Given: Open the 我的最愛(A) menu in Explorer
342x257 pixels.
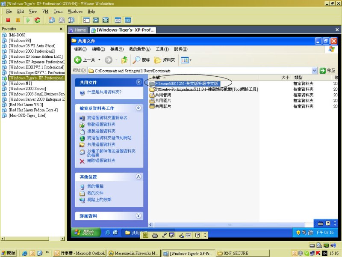Looking at the screenshot, I should (x=140, y=49).
